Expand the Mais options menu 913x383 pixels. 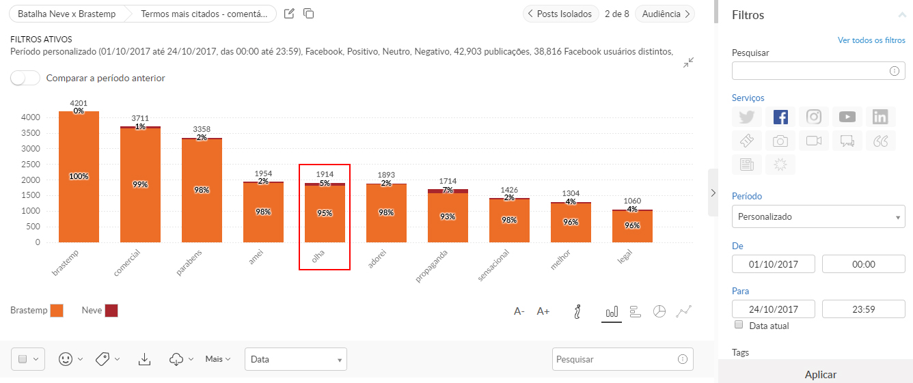coord(218,359)
